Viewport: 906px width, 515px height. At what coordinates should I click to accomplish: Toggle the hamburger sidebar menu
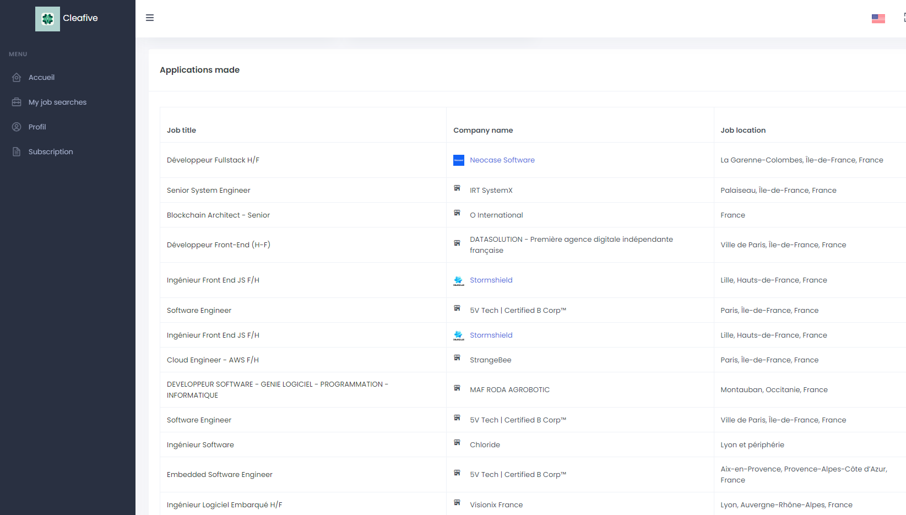pyautogui.click(x=150, y=18)
